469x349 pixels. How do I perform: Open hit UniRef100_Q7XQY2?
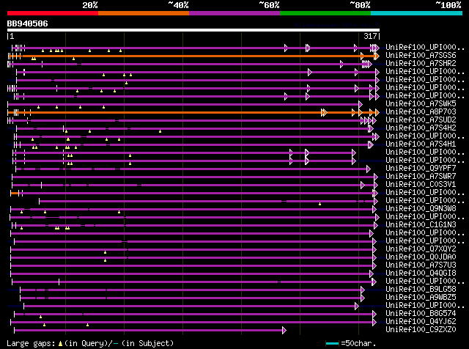[421, 249]
